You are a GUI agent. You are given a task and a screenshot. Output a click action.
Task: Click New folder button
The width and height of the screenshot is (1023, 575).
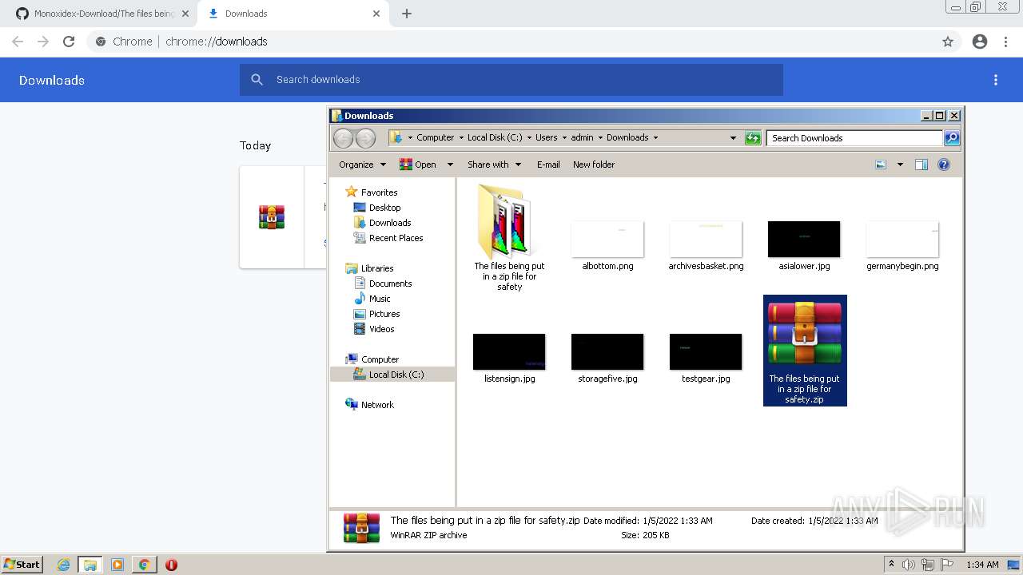coord(594,165)
